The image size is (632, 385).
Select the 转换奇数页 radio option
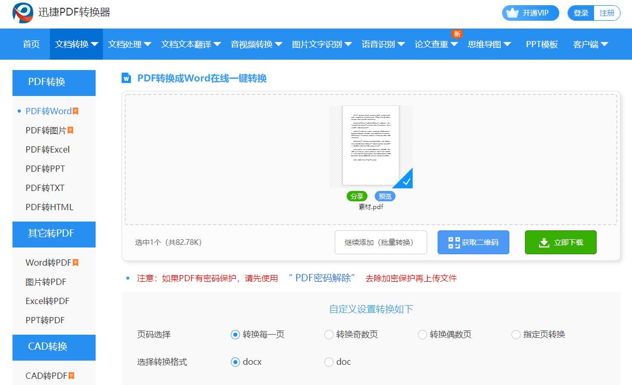pos(329,335)
